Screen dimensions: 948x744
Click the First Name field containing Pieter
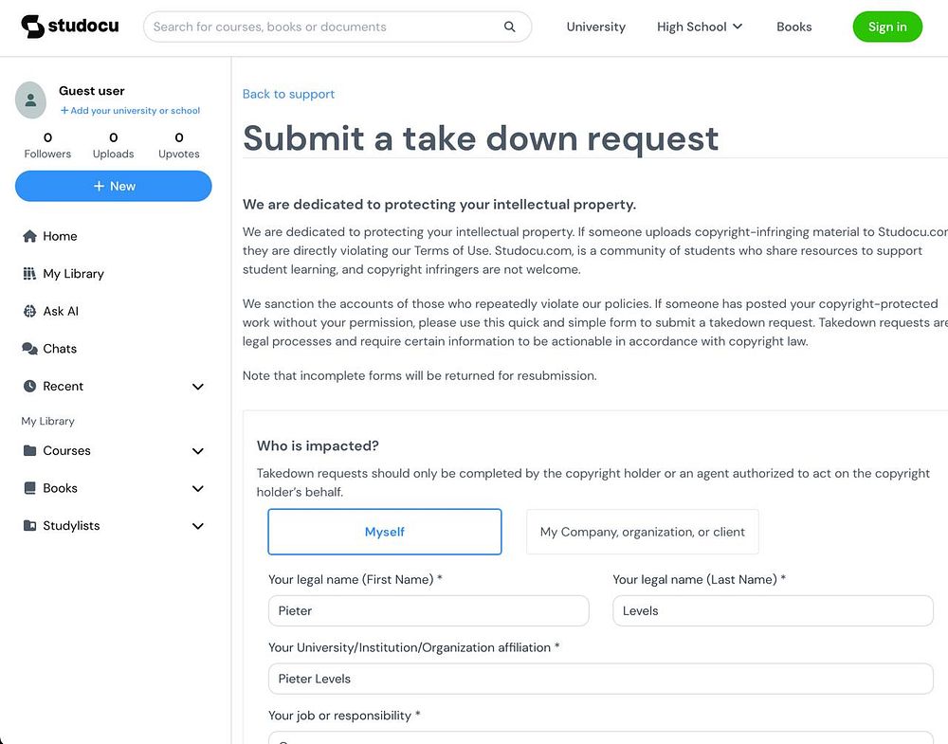click(x=428, y=610)
